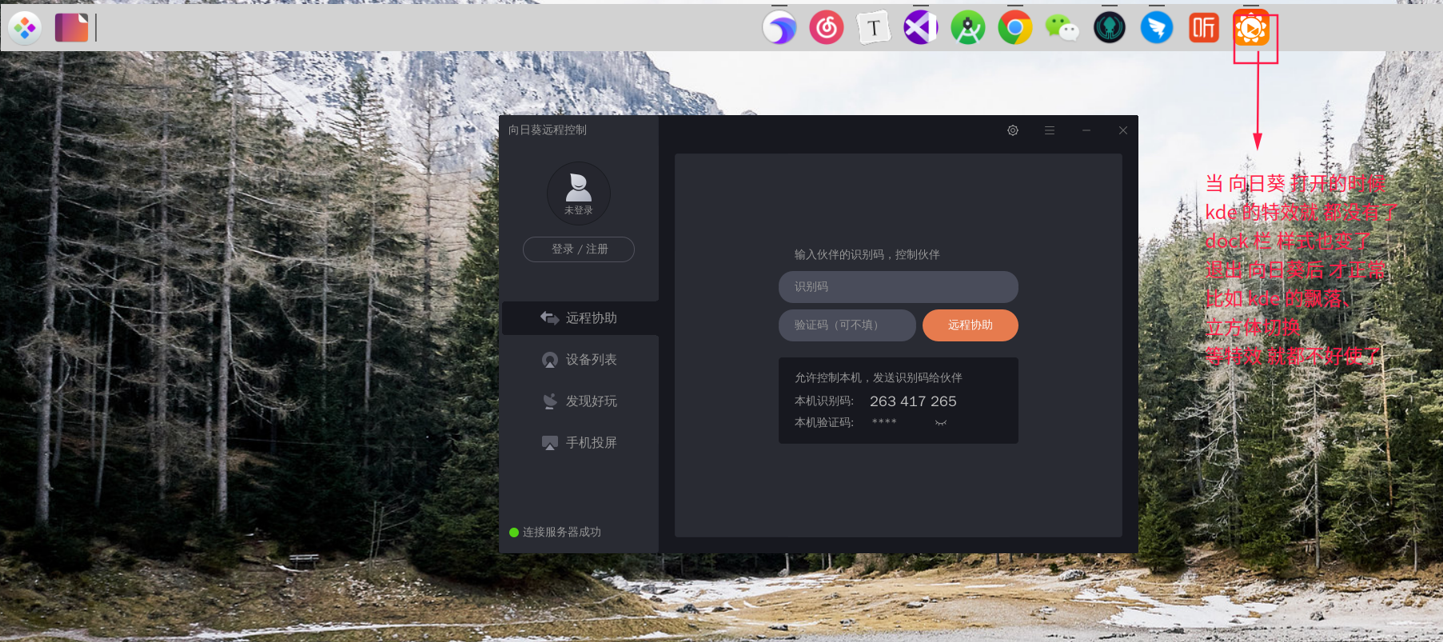Click the orange 远程协助 button

tap(971, 325)
